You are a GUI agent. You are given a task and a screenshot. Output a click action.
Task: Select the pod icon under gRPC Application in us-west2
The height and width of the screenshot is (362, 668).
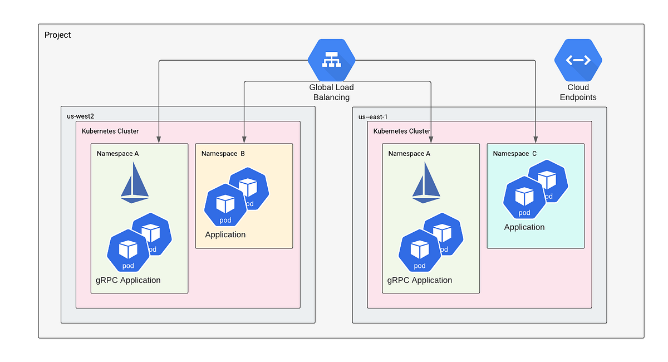click(x=127, y=249)
